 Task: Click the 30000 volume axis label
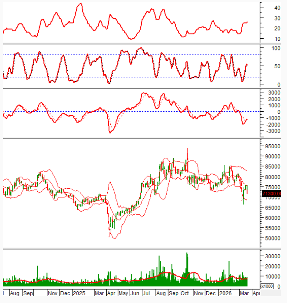click(273, 257)
